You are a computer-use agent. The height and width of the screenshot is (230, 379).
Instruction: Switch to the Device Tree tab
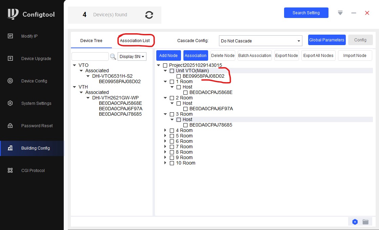point(91,41)
